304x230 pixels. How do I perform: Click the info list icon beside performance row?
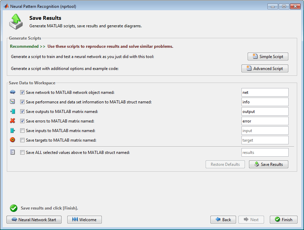(13, 102)
